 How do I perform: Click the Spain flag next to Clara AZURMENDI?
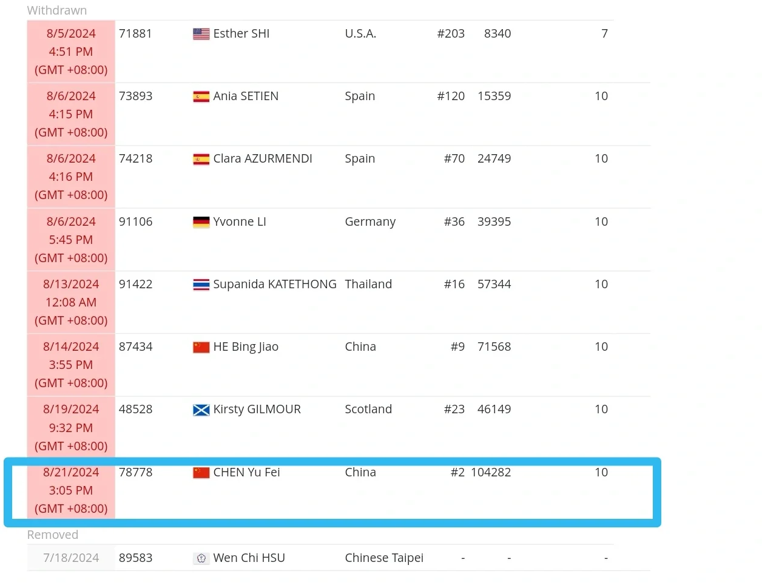point(201,159)
